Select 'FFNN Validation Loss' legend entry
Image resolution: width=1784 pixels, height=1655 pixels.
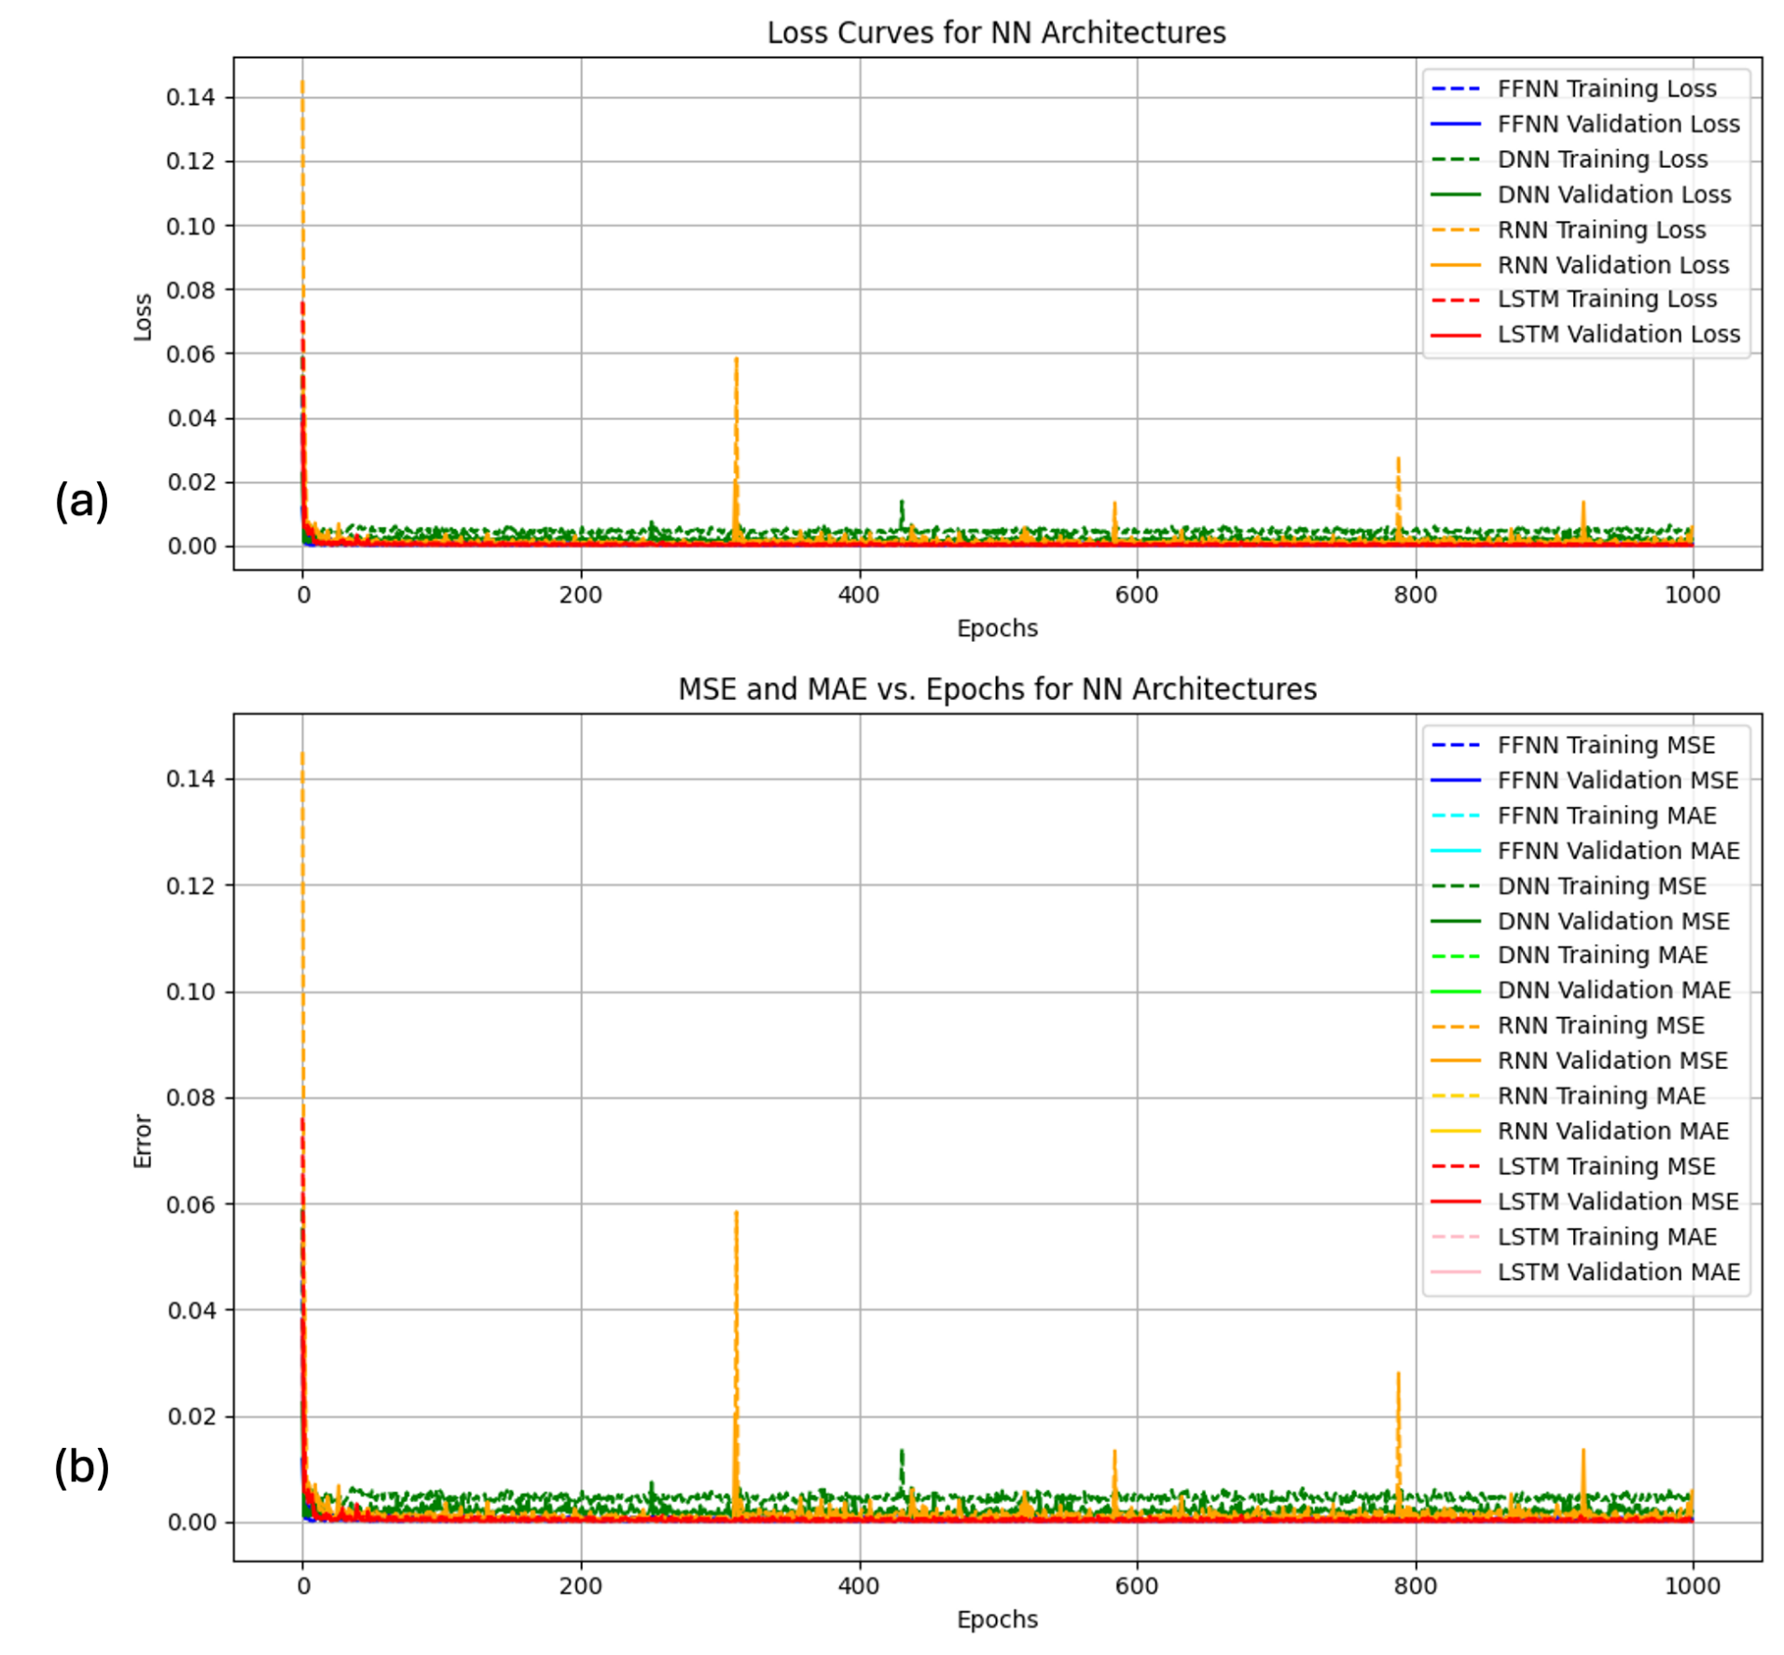tap(1585, 124)
